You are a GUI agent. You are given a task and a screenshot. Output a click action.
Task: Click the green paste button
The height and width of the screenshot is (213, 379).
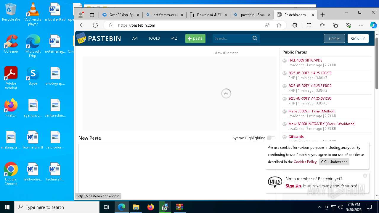pos(195,38)
